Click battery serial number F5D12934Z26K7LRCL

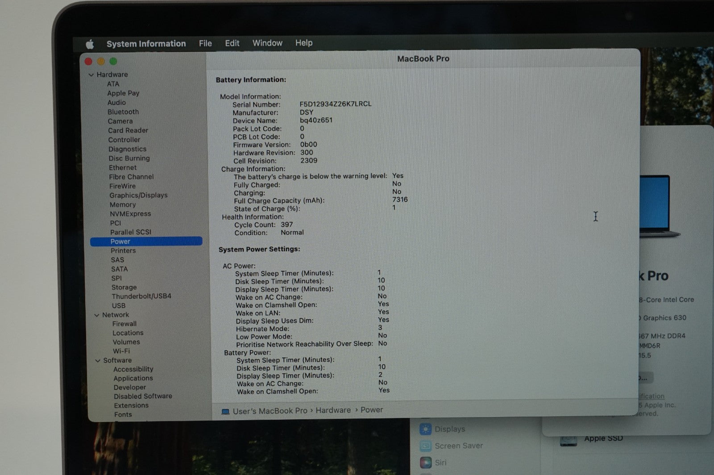pyautogui.click(x=336, y=104)
